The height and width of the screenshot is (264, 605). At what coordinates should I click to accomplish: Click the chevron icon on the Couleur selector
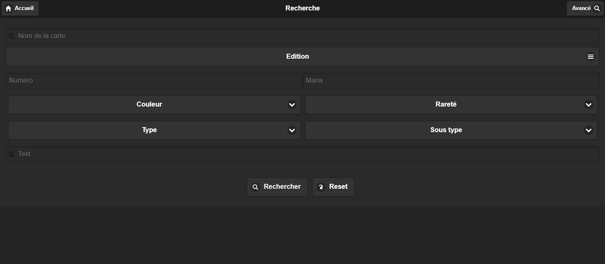pos(292,105)
